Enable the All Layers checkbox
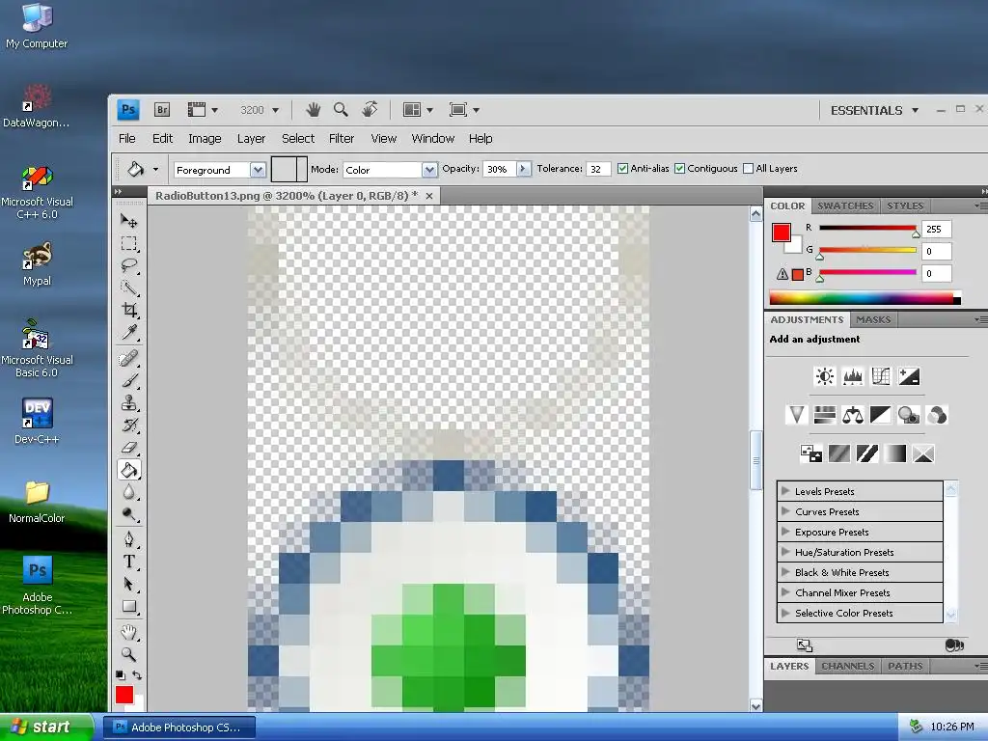988x741 pixels. [748, 168]
